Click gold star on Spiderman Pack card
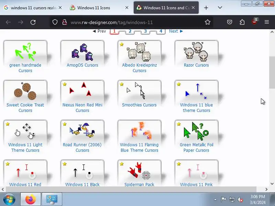Image resolution: width=275 pixels, height=206 pixels. pos(122,164)
